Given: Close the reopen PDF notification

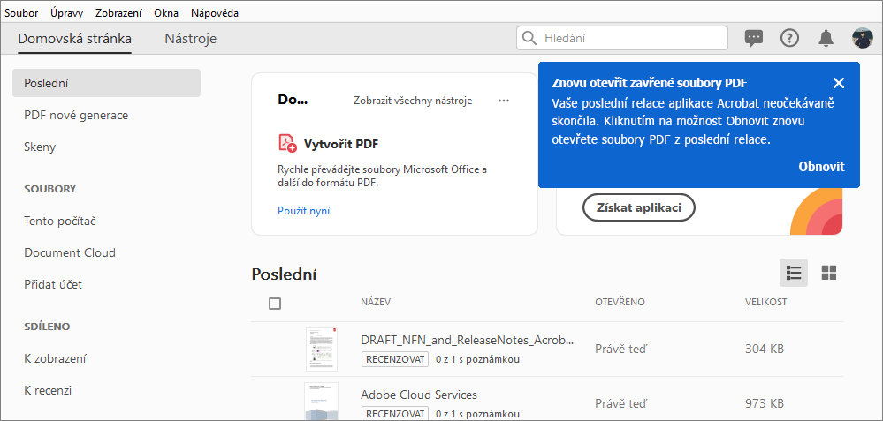Looking at the screenshot, I should click(839, 83).
